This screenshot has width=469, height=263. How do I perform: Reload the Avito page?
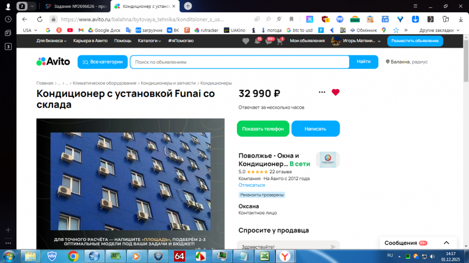click(40, 20)
